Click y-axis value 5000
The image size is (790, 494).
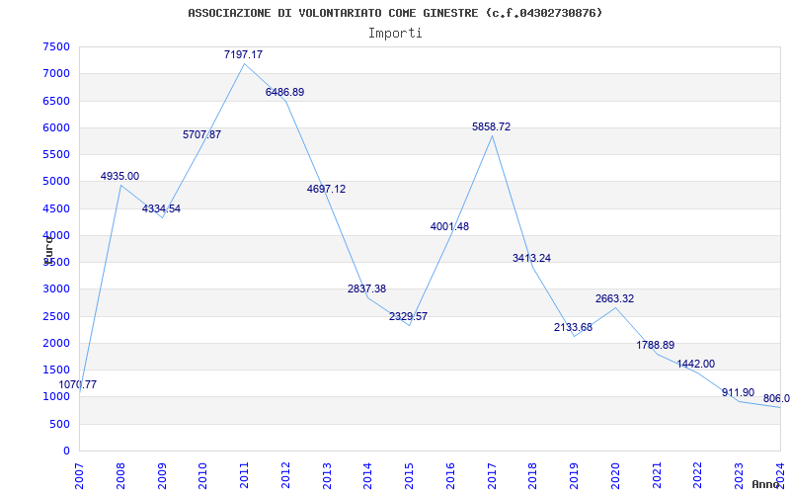(56, 182)
